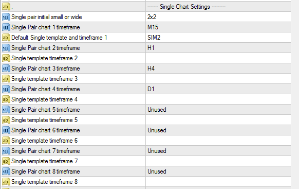
Task: Click the ab icon for Single template timeframe 2
Action: tap(6, 58)
